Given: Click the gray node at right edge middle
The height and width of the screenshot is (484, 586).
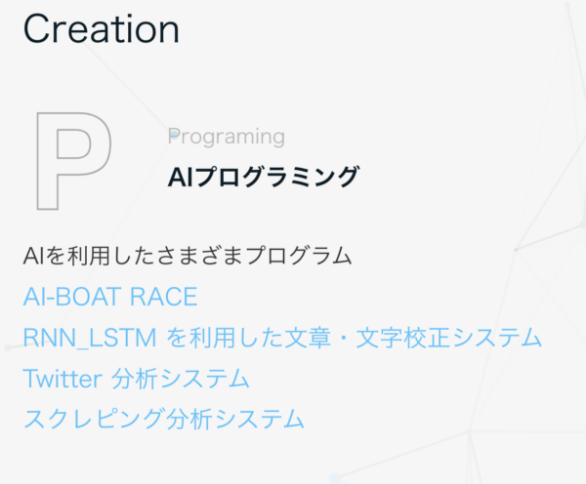Looking at the screenshot, I should [x=583, y=224].
